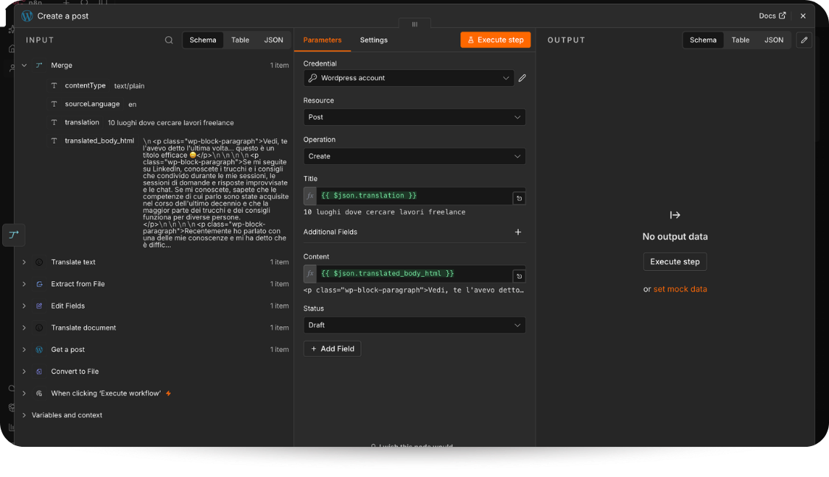Click the Convert to File node icon
Screen dimensions: 829x477
[39, 372]
